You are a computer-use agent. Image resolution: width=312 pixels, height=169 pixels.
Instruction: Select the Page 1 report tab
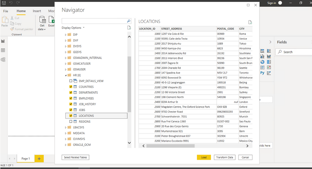[x=26, y=159]
